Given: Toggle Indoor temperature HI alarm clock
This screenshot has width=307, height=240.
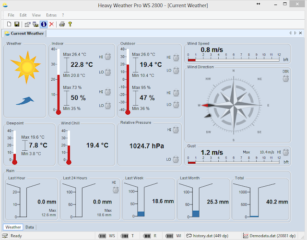Looking at the screenshot, I should [x=107, y=57].
